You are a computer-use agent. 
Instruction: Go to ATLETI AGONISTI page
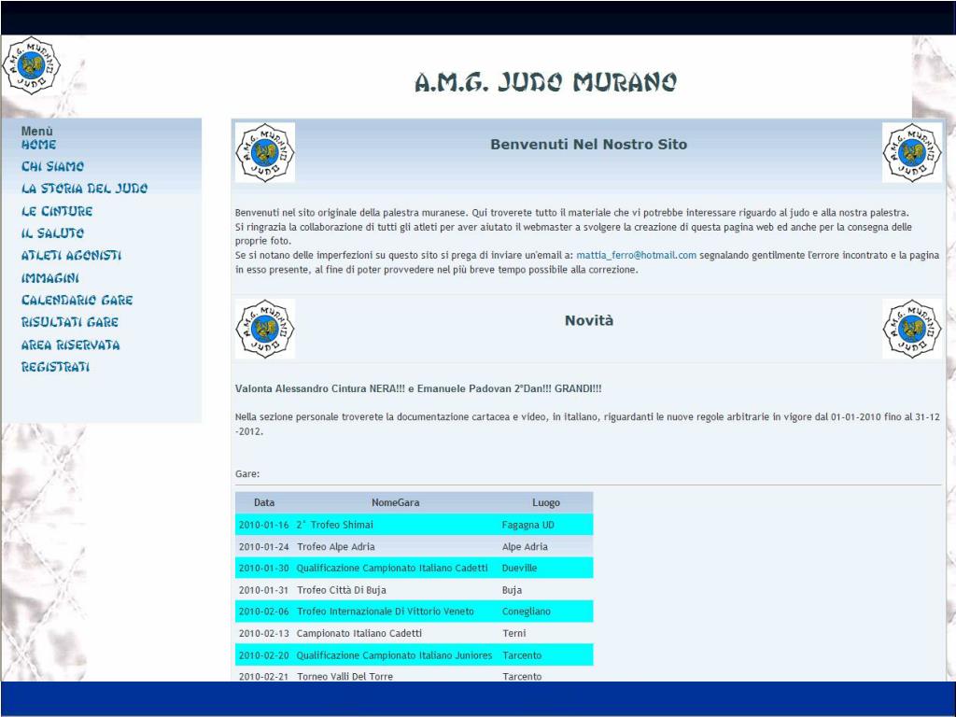(71, 256)
